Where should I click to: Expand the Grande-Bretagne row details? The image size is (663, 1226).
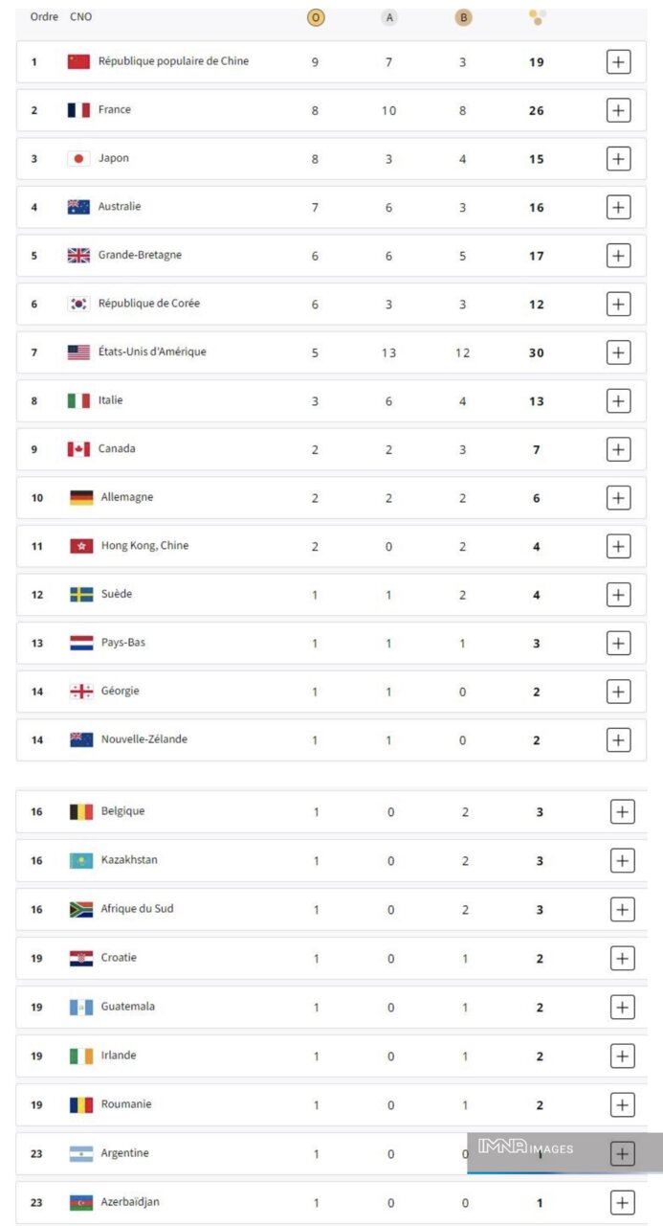619,256
